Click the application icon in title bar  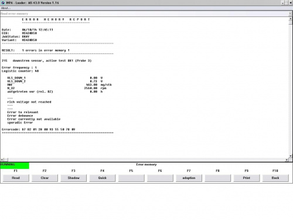pos(3,2)
